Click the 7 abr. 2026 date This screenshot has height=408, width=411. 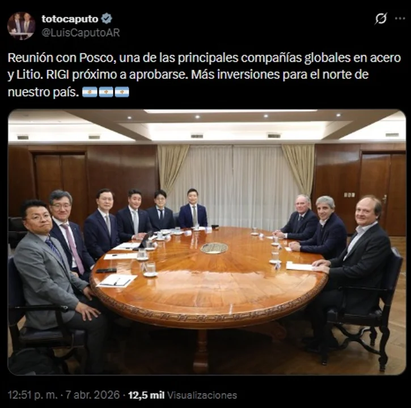click(92, 395)
